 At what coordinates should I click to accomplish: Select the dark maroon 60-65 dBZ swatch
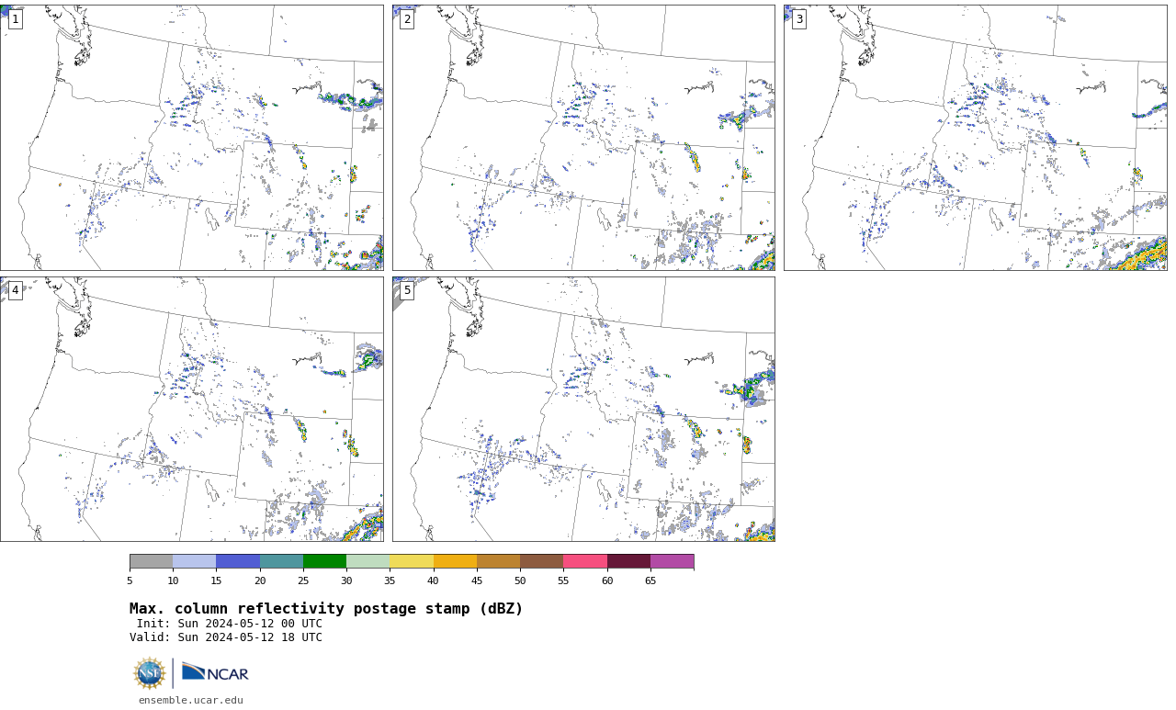[628, 561]
